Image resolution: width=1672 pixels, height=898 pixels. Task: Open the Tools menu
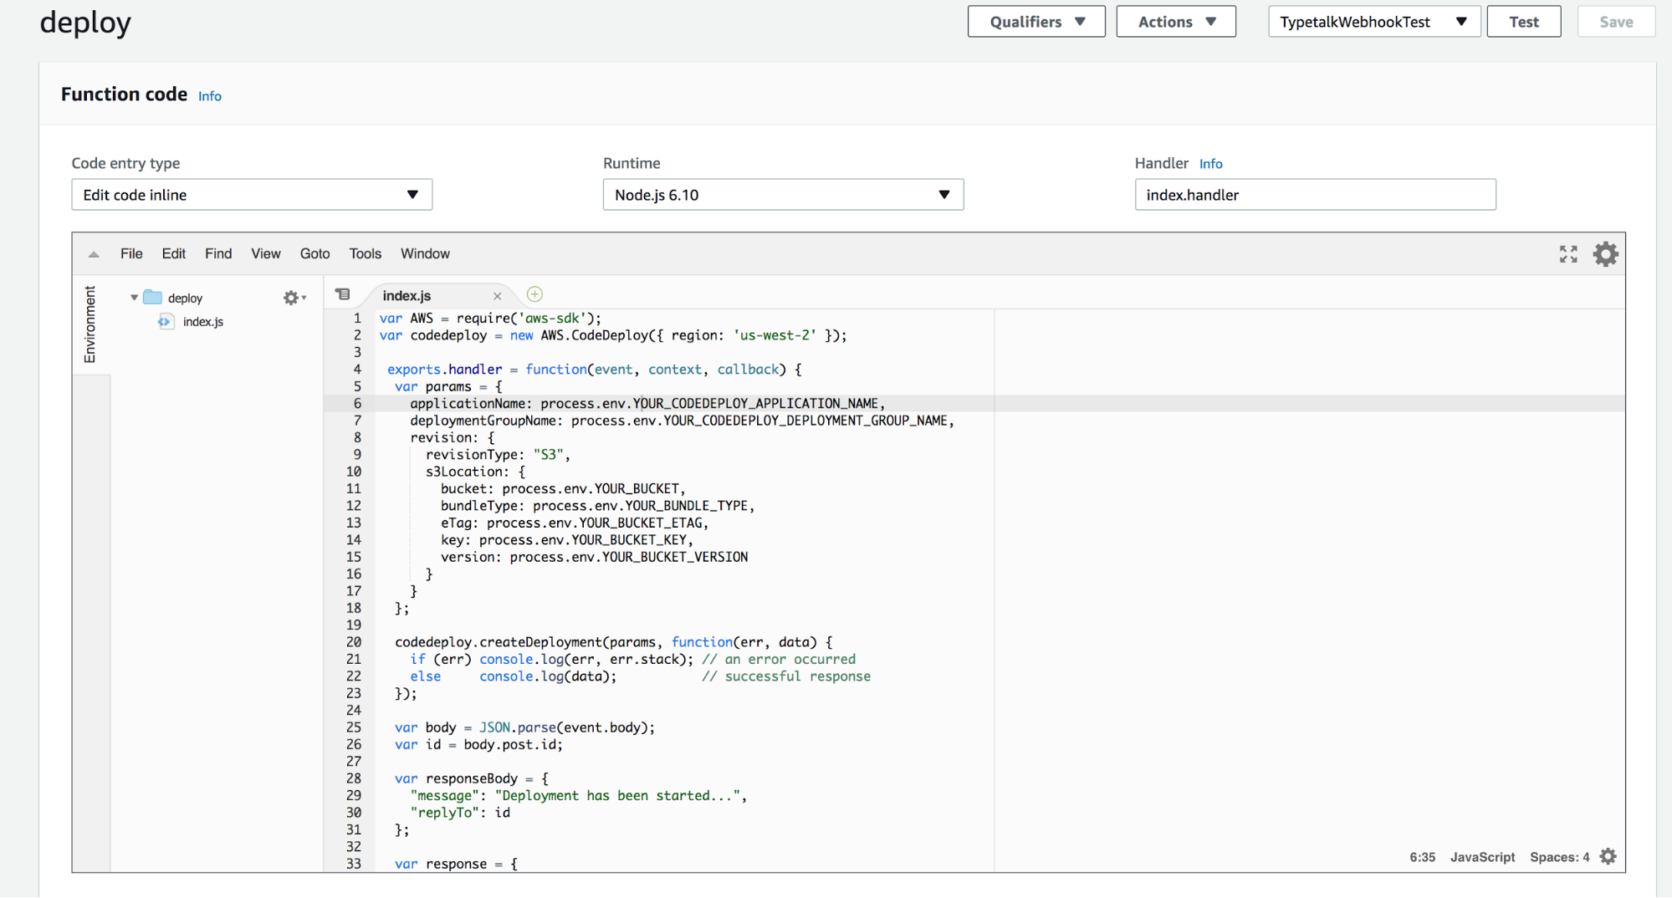366,253
